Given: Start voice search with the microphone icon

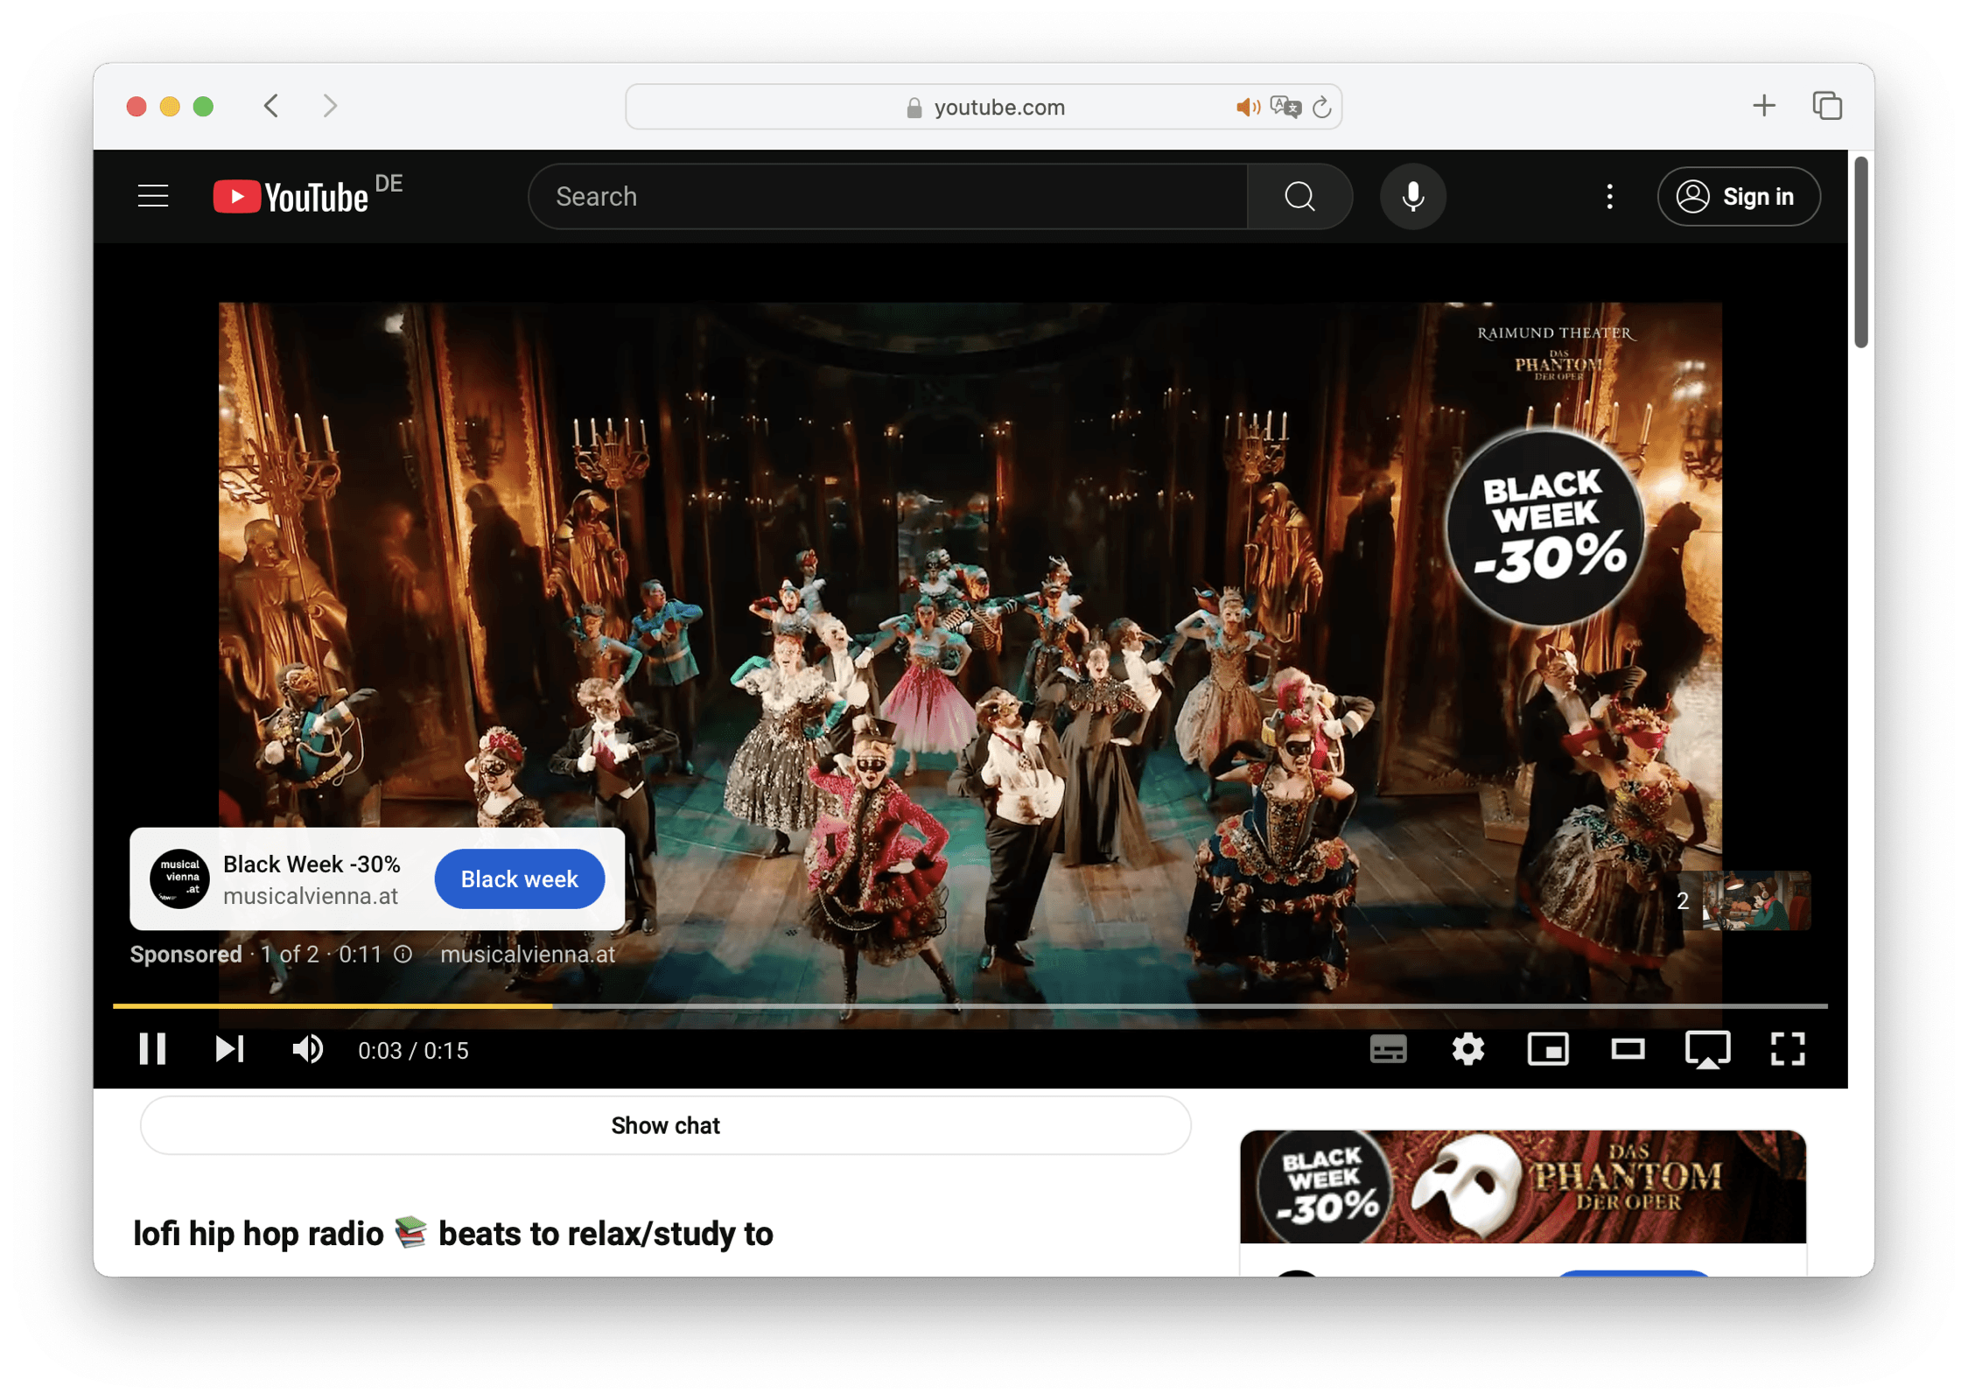Looking at the screenshot, I should coord(1412,197).
